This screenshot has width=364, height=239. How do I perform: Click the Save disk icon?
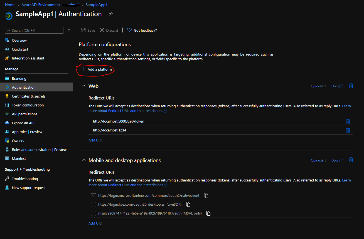pos(83,30)
